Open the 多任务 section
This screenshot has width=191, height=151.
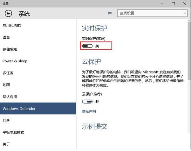point(8,73)
